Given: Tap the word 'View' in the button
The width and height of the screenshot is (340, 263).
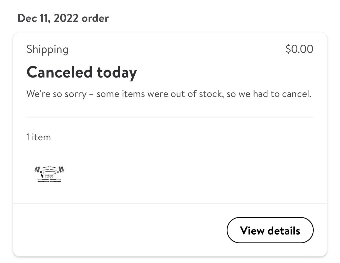Looking at the screenshot, I should point(252,230).
